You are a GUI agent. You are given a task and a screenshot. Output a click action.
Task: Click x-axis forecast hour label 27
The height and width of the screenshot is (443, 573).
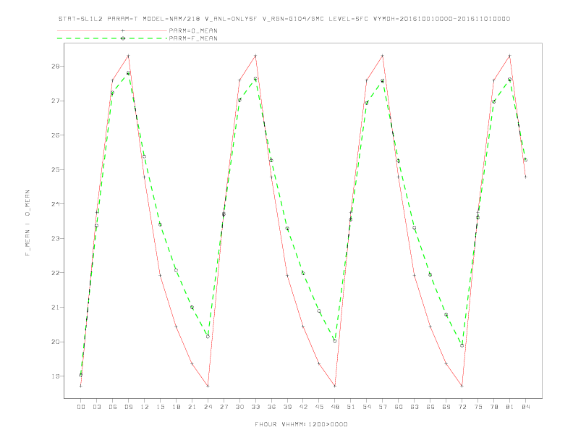coord(224,407)
